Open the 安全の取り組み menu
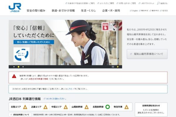 tap(36, 11)
